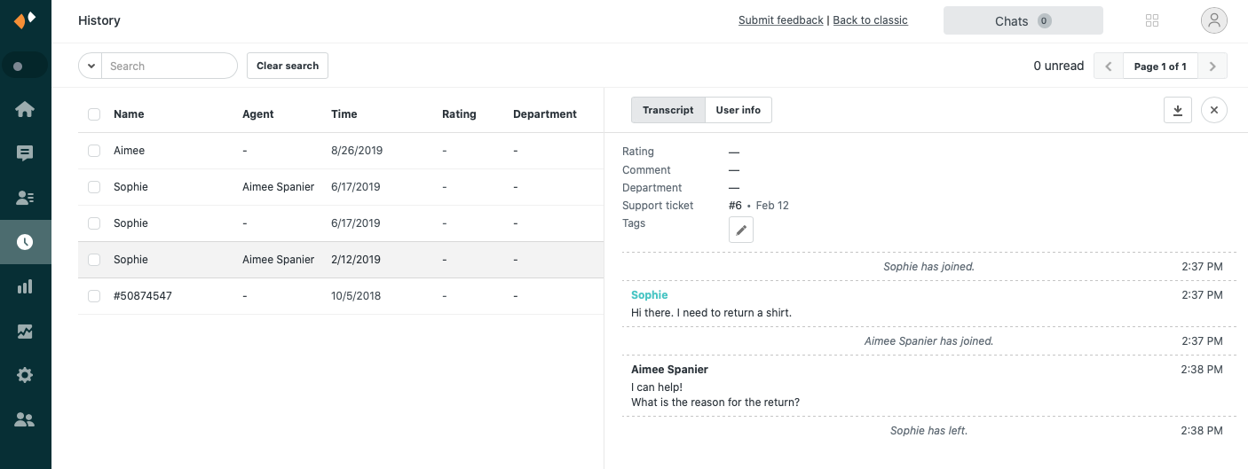This screenshot has width=1248, height=469.
Task: Select the checkbox for chat #50874547
Action: pos(94,296)
